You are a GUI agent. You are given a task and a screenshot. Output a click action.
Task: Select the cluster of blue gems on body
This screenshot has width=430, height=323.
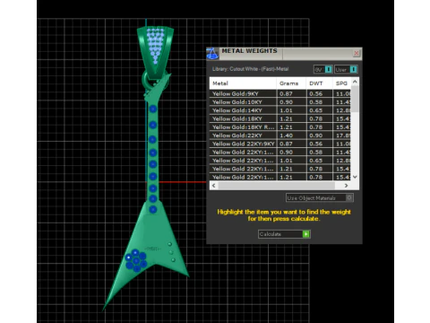click(136, 260)
